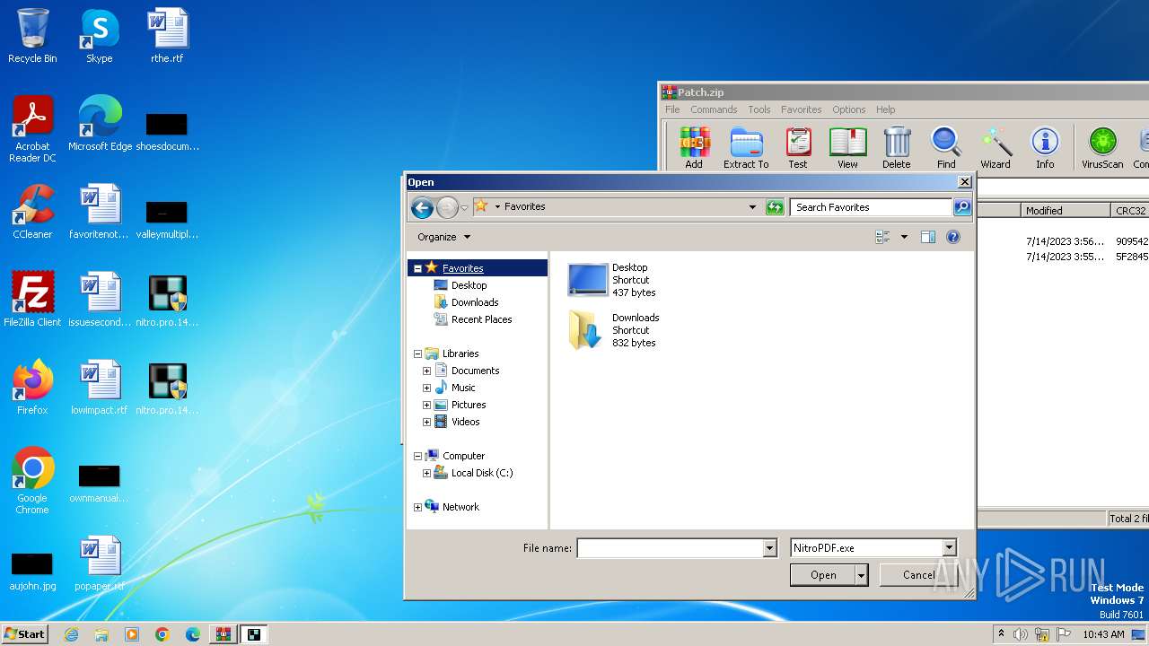Open the Favorites menu in WinRAR

801,109
